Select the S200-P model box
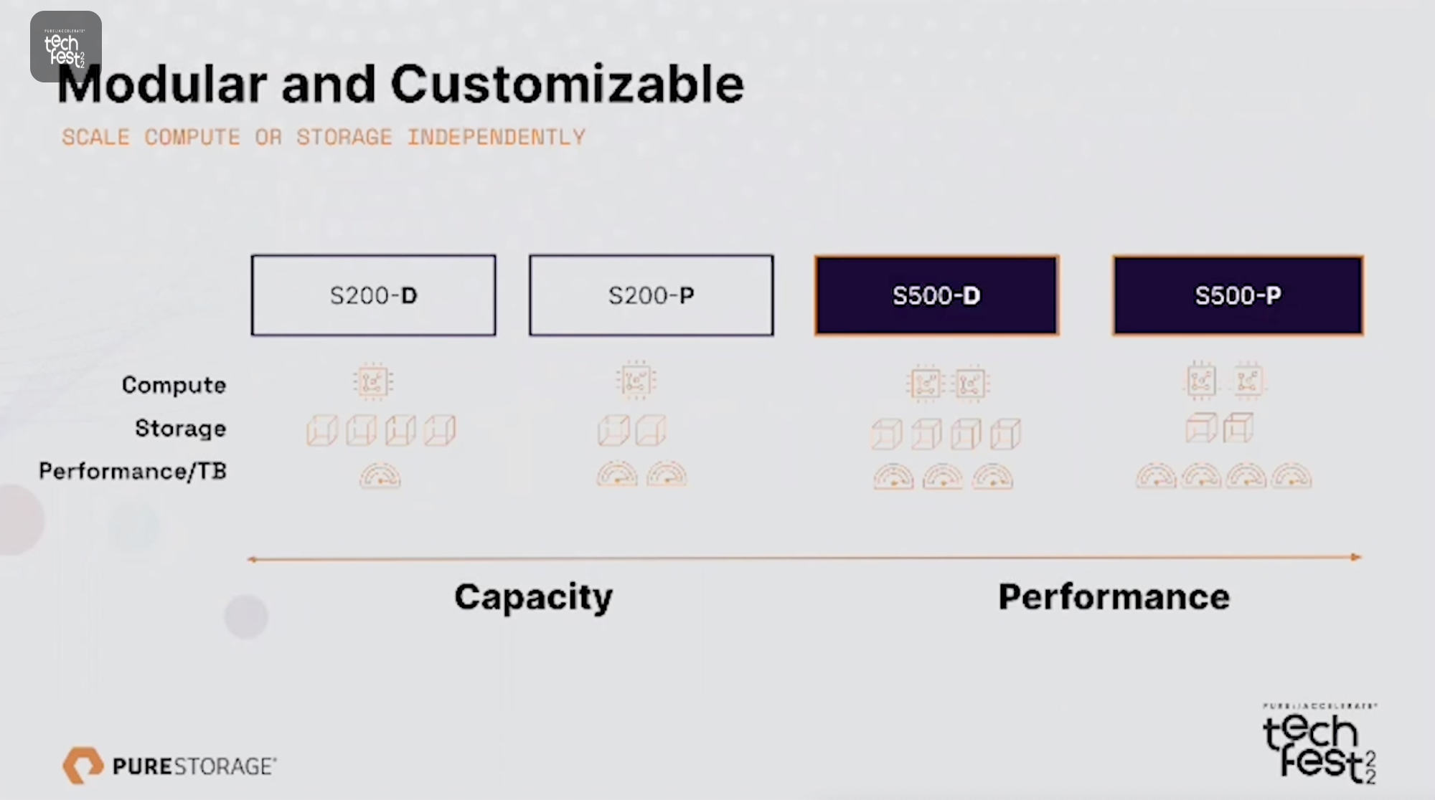Viewport: 1435px width, 800px height. click(x=651, y=295)
